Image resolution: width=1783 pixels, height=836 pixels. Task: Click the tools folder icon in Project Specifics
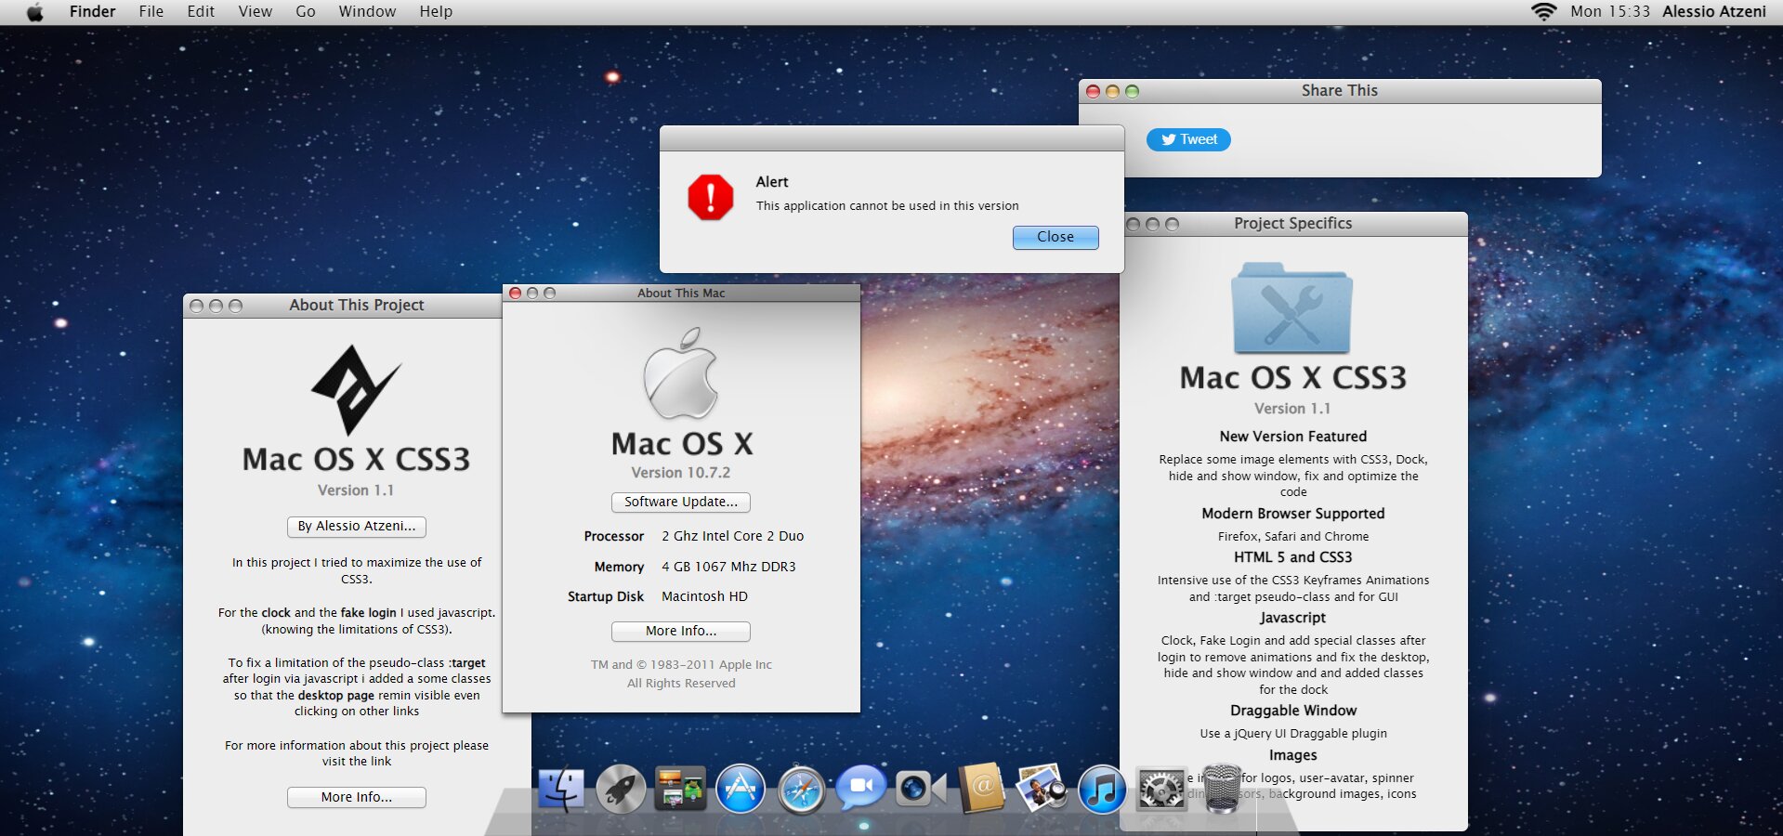[1291, 307]
